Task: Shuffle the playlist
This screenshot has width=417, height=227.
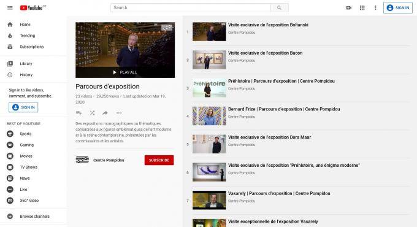Action: tap(92, 113)
